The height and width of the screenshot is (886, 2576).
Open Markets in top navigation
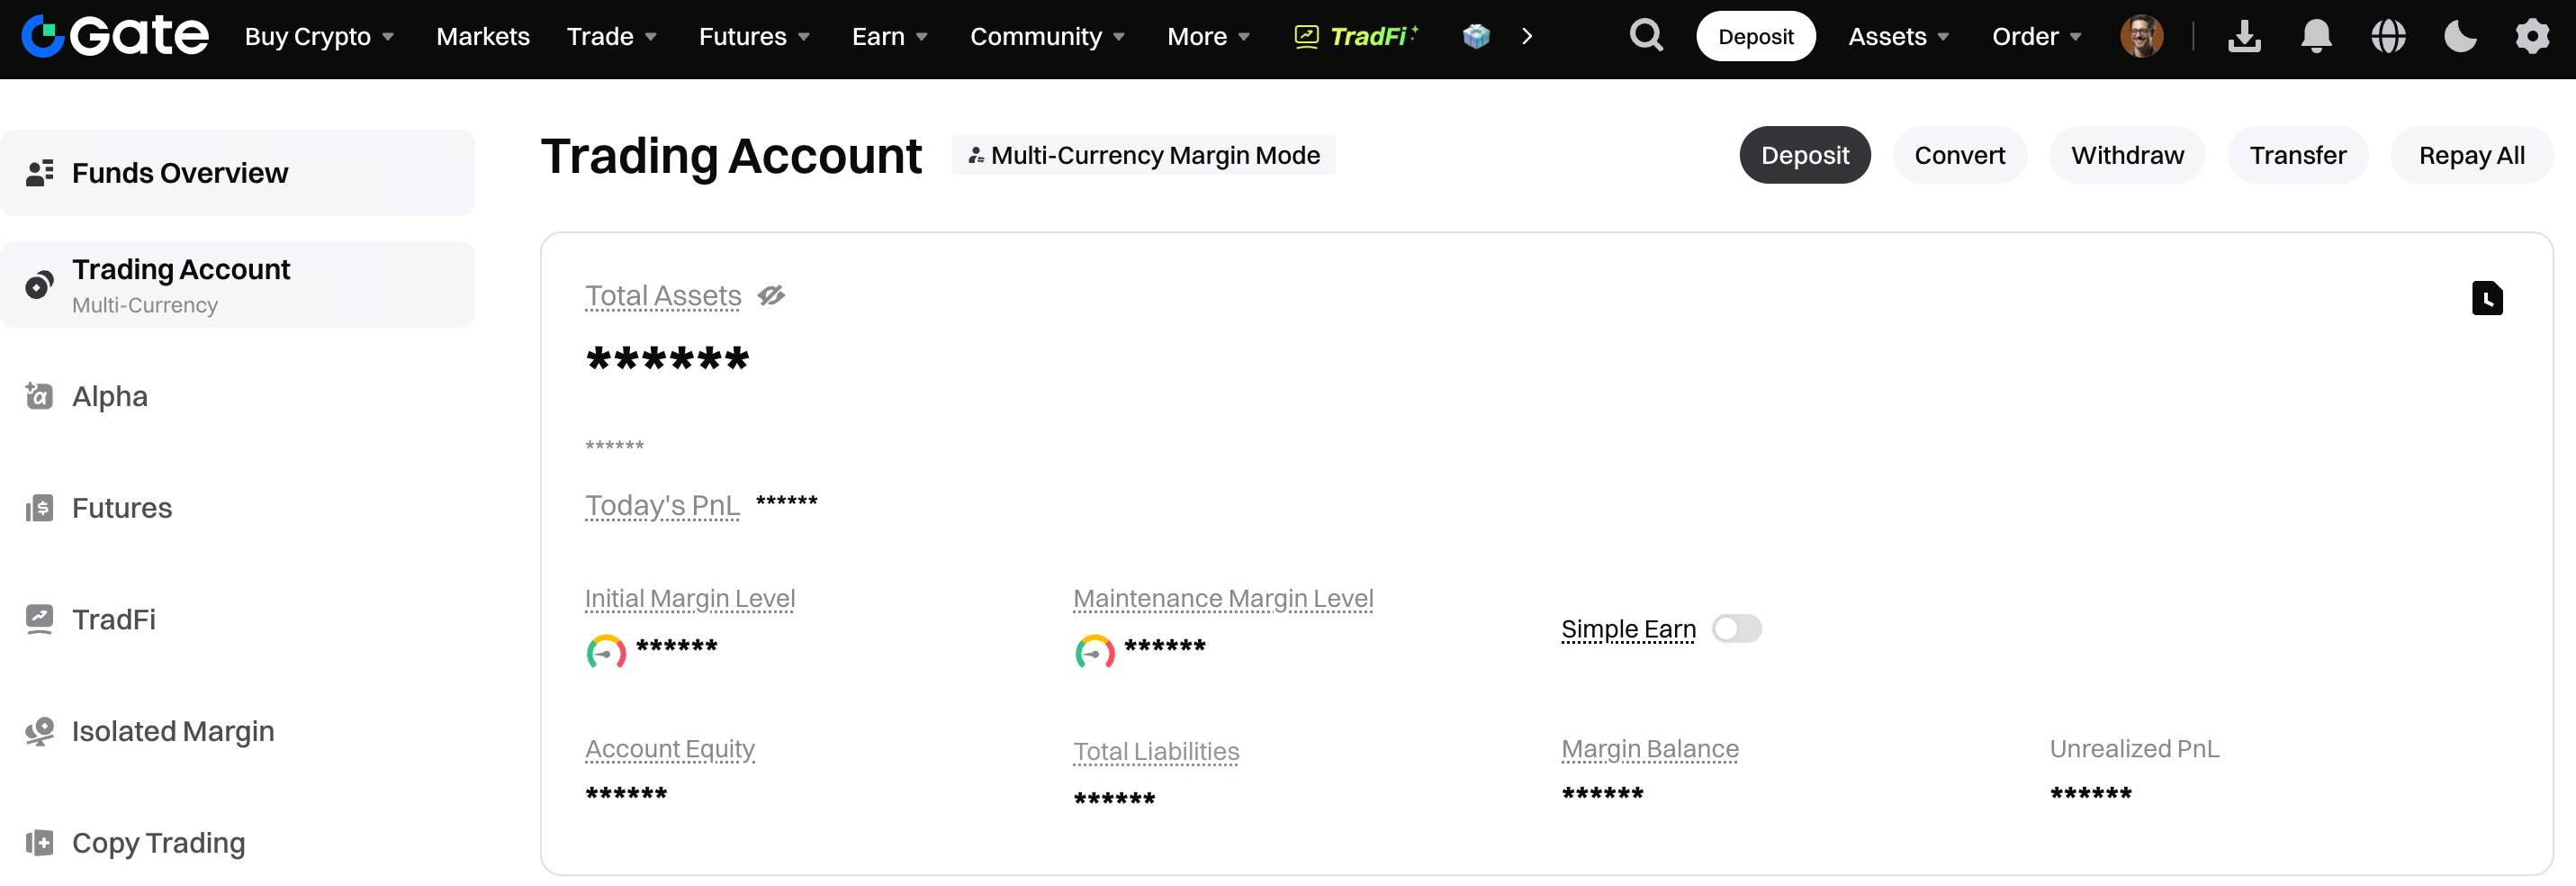click(x=483, y=36)
